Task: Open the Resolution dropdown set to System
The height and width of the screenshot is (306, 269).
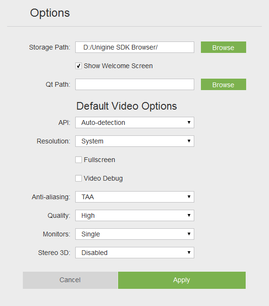Action: click(135, 141)
